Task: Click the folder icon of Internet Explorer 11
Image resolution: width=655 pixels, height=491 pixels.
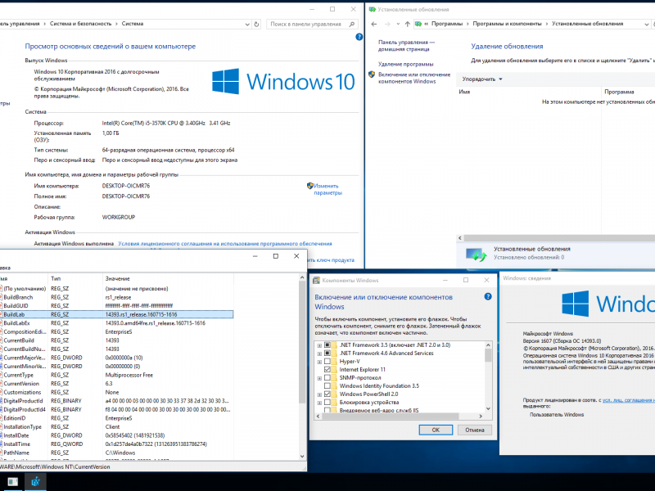Action: (x=334, y=370)
